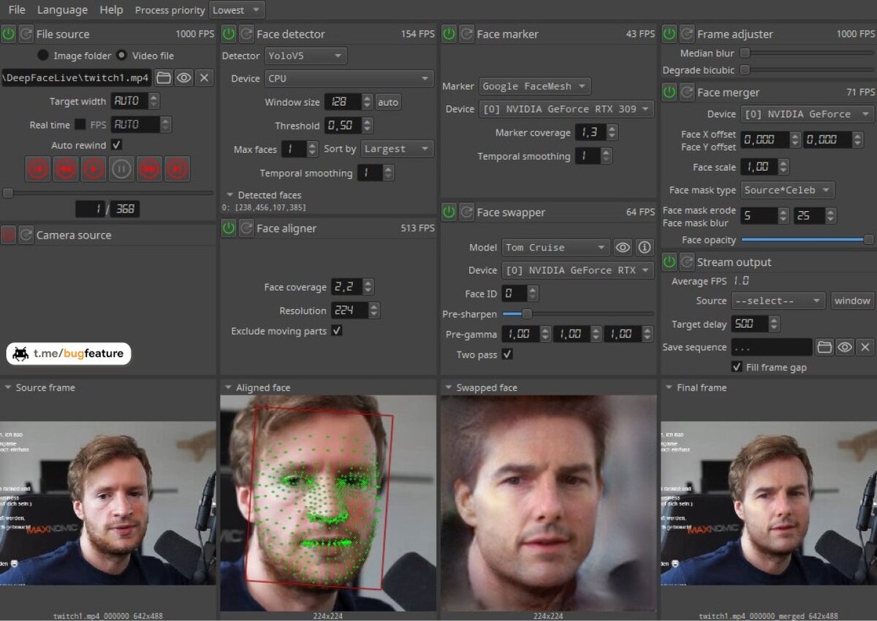Viewport: 877px width, 621px height.
Task: Click the Stream output window button
Action: point(852,300)
